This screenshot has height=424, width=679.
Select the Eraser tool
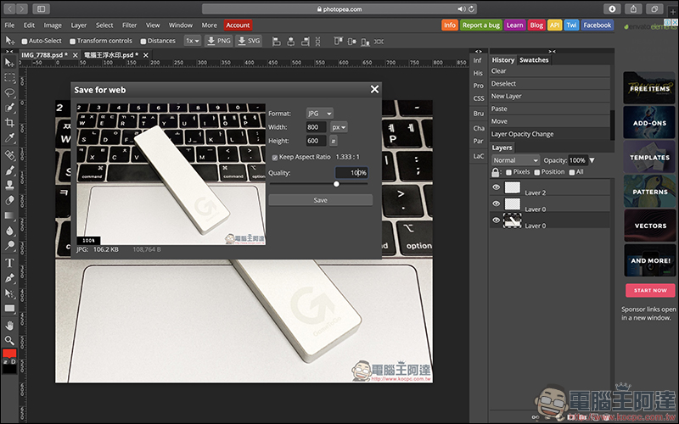pyautogui.click(x=9, y=200)
